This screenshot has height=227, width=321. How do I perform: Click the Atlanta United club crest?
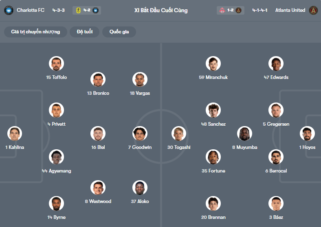point(313,10)
